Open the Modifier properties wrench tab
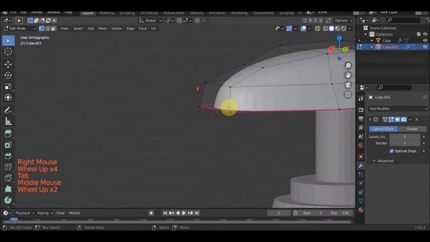Viewport: 430px width, 242px height. tap(361, 165)
